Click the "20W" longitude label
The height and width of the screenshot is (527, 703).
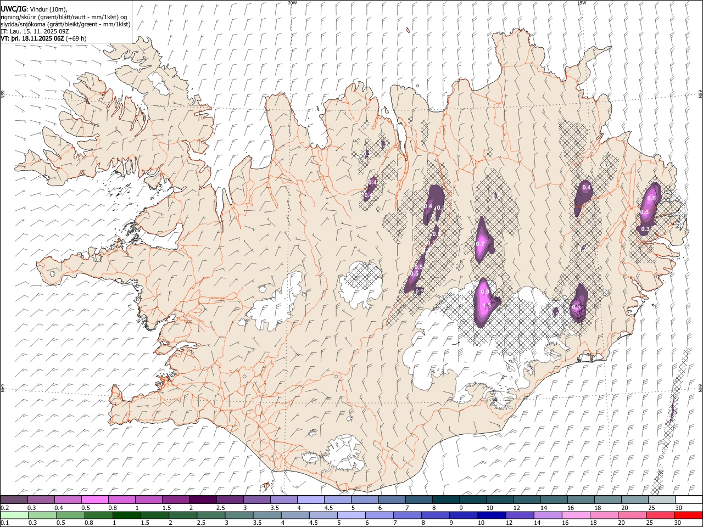[x=292, y=3]
